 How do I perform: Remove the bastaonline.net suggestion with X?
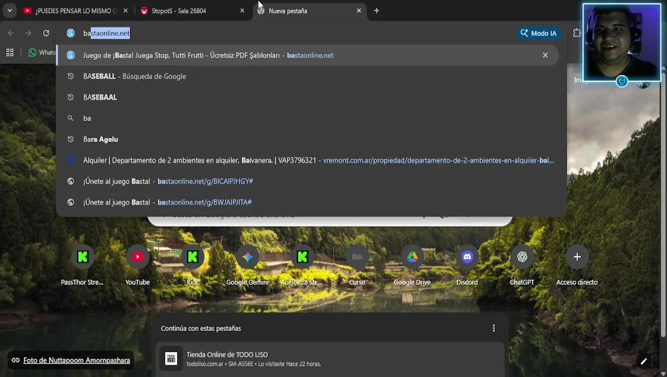tap(545, 55)
